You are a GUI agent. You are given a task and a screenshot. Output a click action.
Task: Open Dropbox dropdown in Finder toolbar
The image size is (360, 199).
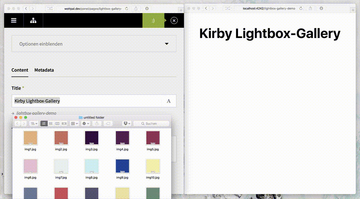127,123
